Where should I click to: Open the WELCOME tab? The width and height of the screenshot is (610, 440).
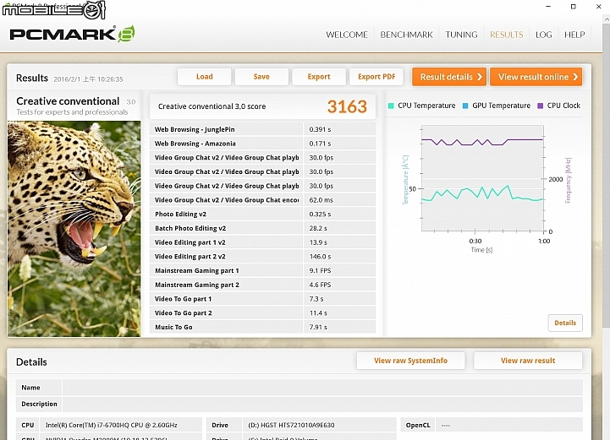[x=347, y=35]
